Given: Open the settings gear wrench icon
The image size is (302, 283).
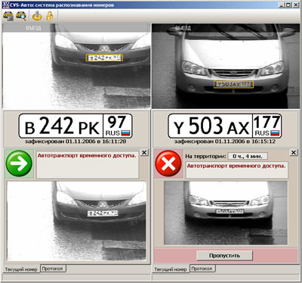Looking at the screenshot, I should [x=37, y=16].
